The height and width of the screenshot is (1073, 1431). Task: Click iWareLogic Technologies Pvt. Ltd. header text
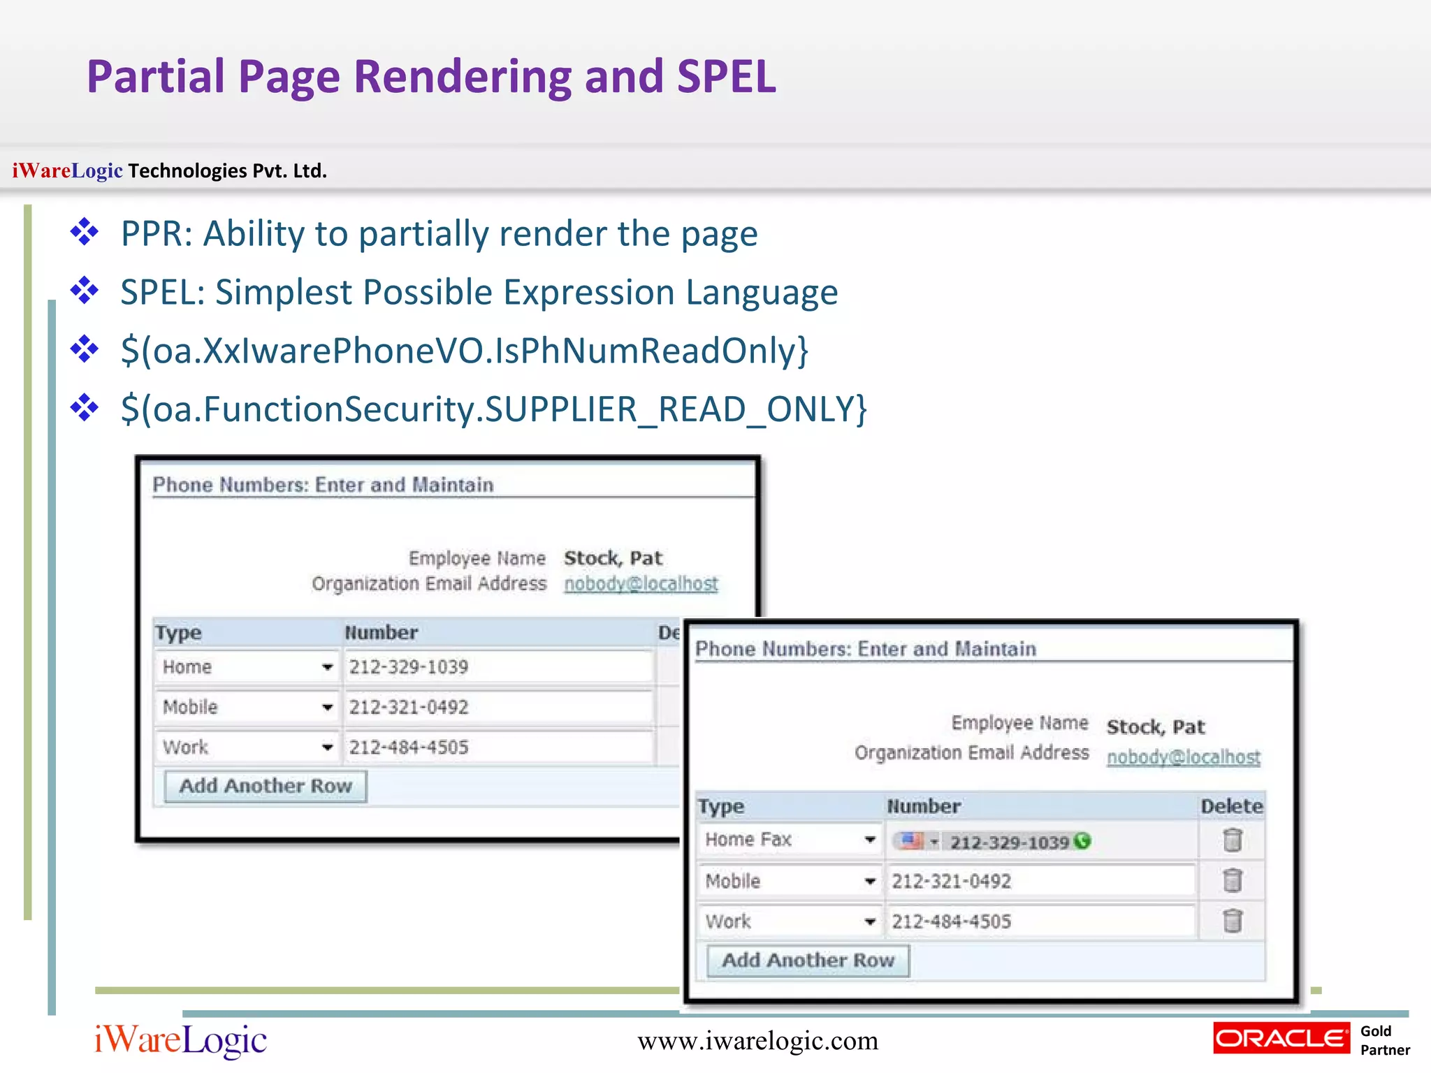(170, 171)
